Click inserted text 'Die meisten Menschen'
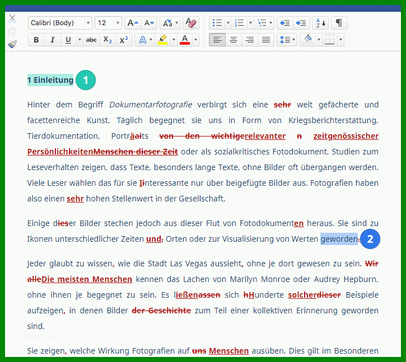Screen dimensions: 406x362 pyautogui.click(x=87, y=279)
